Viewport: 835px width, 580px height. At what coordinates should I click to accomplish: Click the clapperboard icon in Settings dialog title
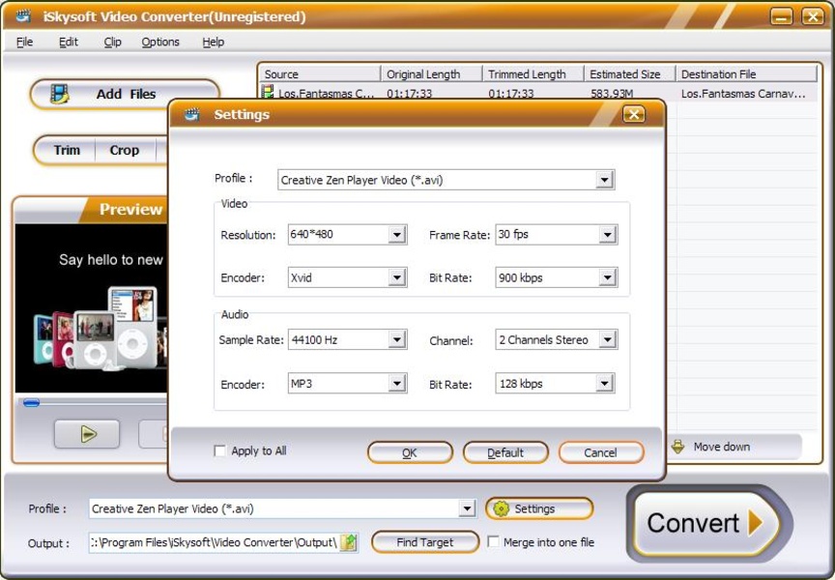click(191, 114)
